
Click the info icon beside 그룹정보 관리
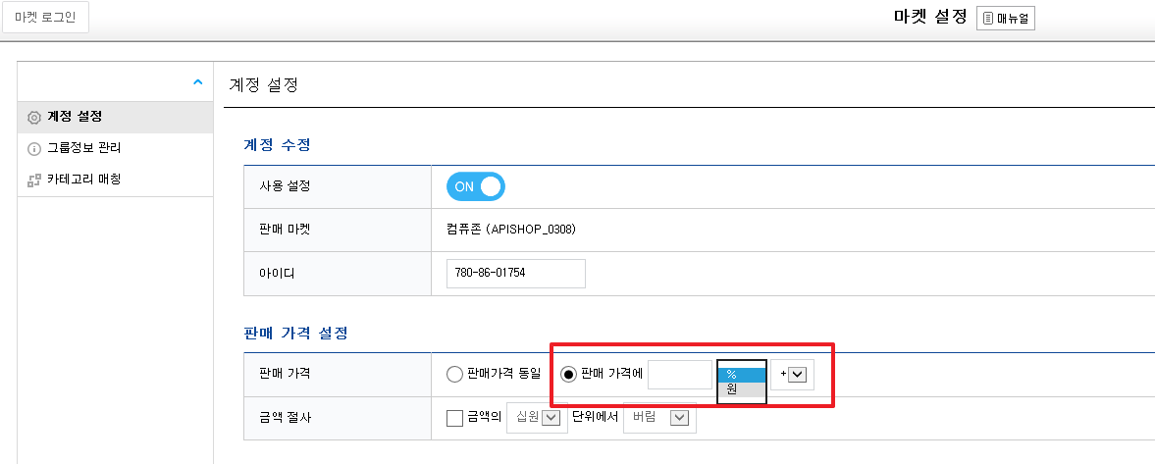[34, 149]
